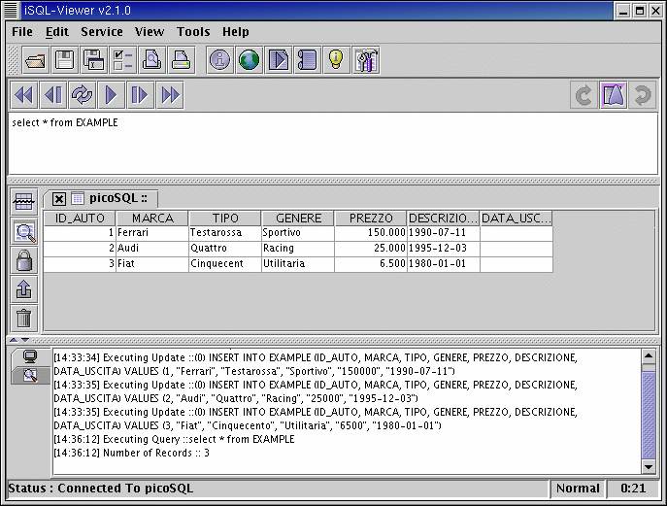Image resolution: width=667 pixels, height=506 pixels.
Task: Click the Normal status bar indicator
Action: (x=578, y=489)
